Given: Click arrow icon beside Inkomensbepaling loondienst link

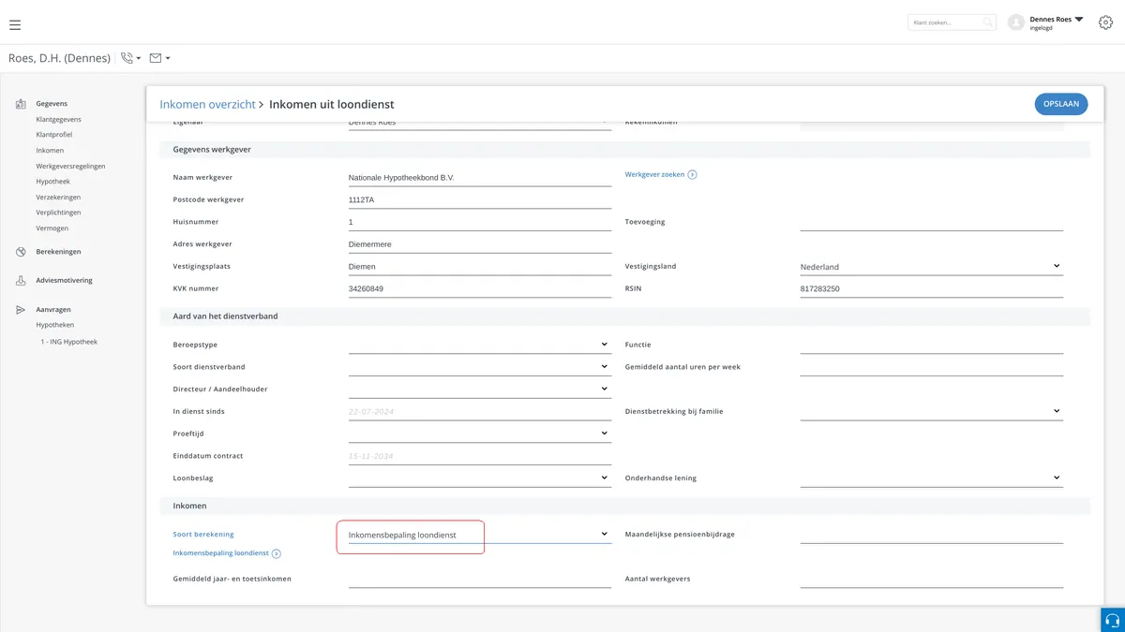Looking at the screenshot, I should tap(277, 553).
